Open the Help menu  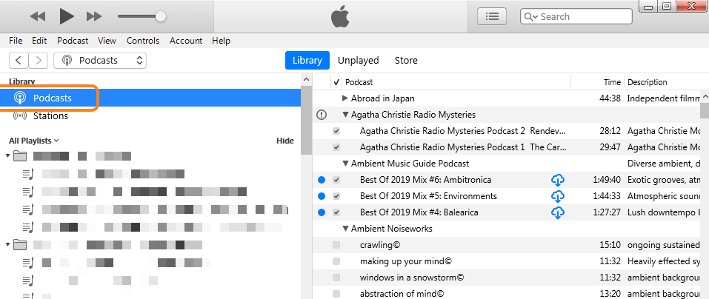221,41
